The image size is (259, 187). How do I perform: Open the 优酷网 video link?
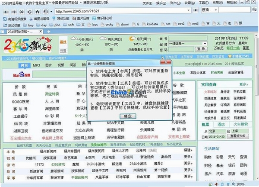pyautogui.click(x=31, y=158)
